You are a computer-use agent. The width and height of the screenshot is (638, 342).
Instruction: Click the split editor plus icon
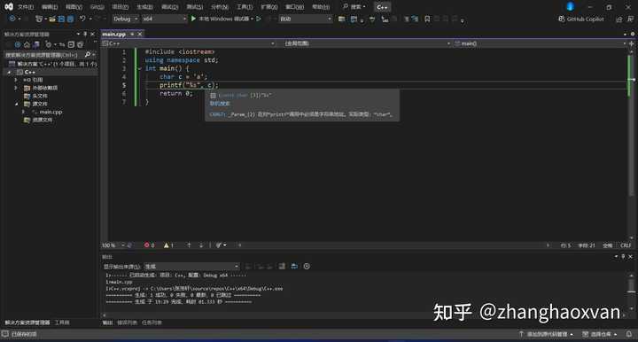coord(632,43)
